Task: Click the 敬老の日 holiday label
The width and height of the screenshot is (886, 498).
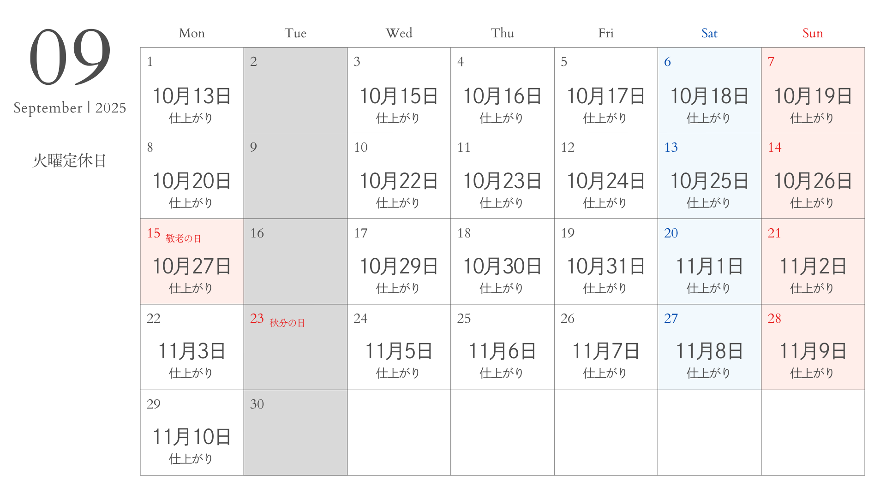Action: coord(183,238)
